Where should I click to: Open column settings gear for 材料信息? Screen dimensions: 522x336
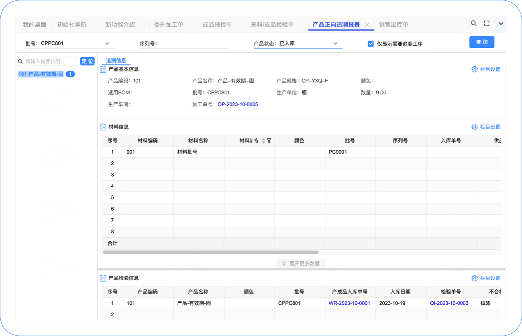pyautogui.click(x=474, y=127)
